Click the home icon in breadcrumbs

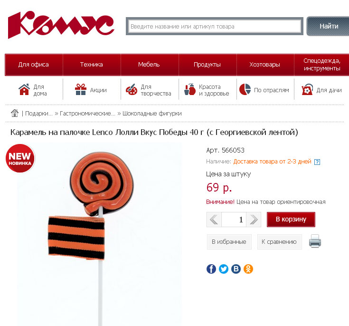(x=15, y=113)
